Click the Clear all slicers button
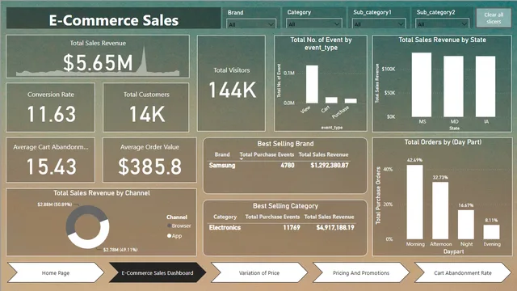Image resolution: width=517 pixels, height=291 pixels. (494, 18)
